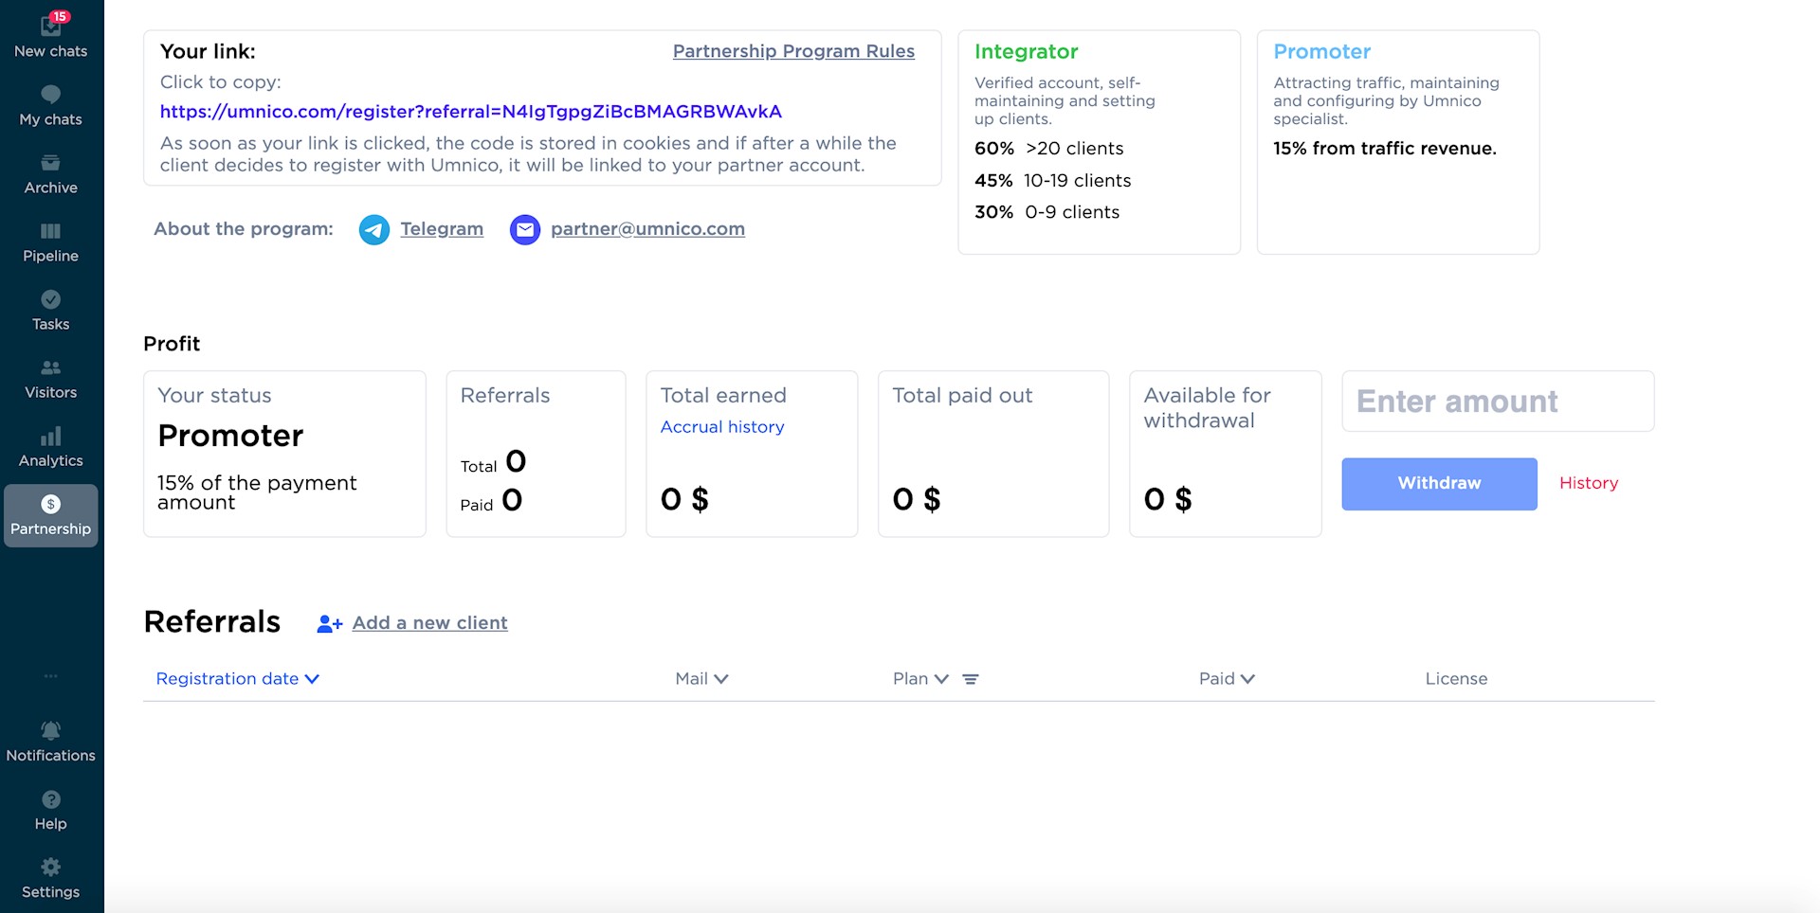
Task: Open My chats in the sidebar
Action: 51,106
